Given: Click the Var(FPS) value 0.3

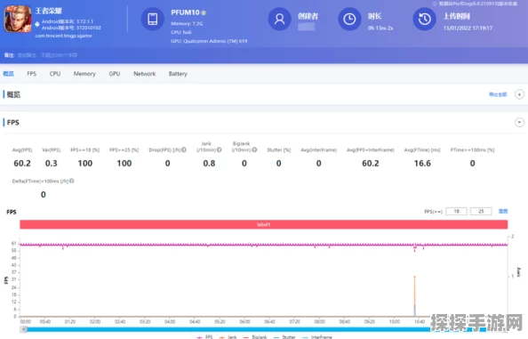Looking at the screenshot, I should pos(52,164).
